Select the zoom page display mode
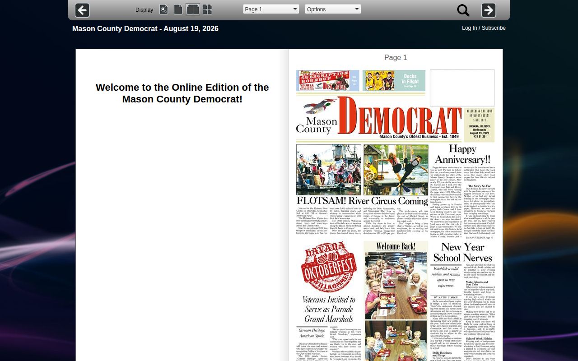Viewport: 578px width, 361px height. point(163,9)
